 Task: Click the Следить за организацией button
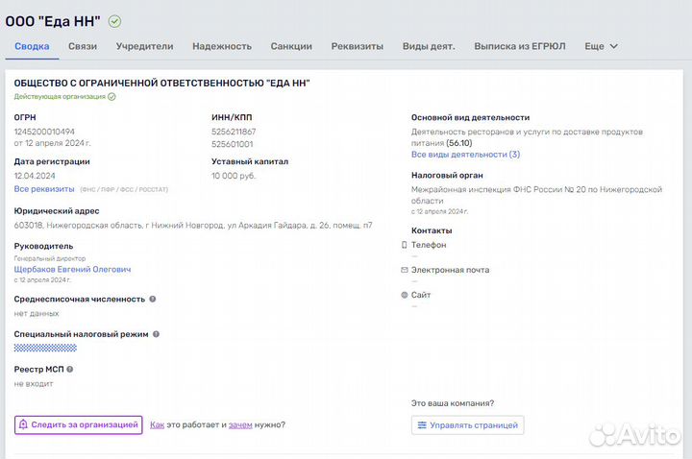click(x=78, y=424)
